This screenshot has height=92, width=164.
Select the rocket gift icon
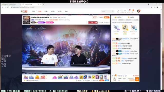[x=85, y=77]
